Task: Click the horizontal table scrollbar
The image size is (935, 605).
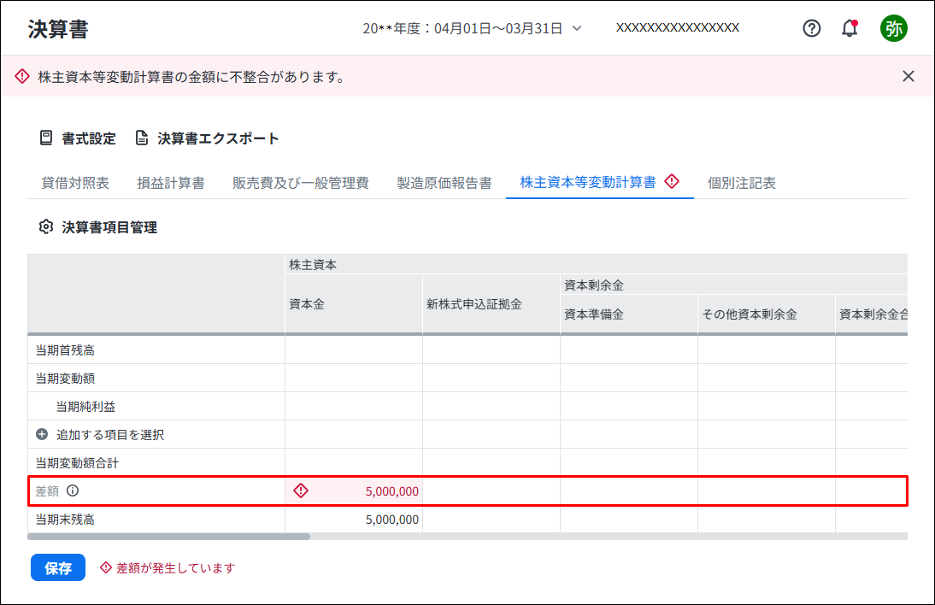Action: click(169, 537)
